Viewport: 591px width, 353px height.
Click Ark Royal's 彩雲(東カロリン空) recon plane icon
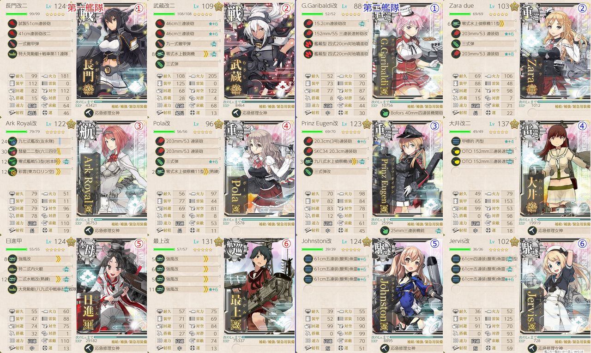point(13,171)
